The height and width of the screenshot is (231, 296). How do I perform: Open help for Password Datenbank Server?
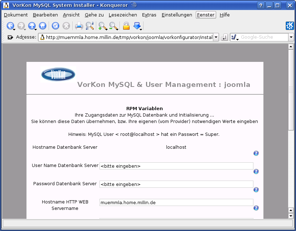(x=256, y=190)
